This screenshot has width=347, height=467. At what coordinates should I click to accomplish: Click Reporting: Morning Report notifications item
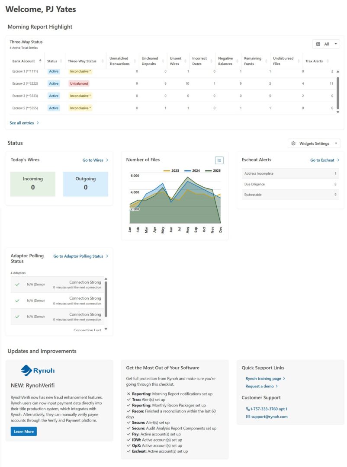[169, 394]
